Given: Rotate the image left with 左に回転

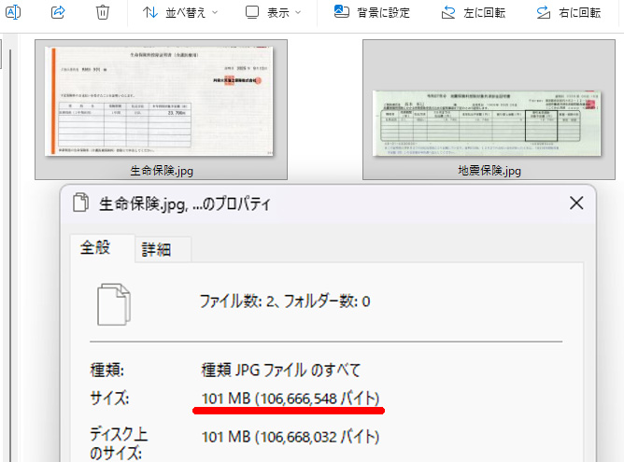Looking at the screenshot, I should [x=475, y=13].
